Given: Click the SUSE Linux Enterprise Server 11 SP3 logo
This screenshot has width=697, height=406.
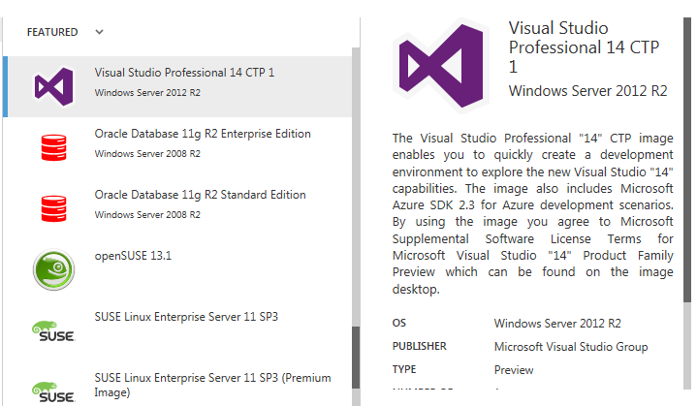Looking at the screenshot, I should [53, 331].
